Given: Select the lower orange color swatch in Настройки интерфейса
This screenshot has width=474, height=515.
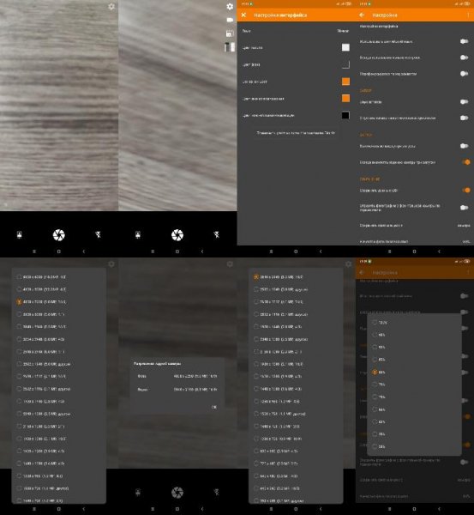Looking at the screenshot, I should 345,98.
